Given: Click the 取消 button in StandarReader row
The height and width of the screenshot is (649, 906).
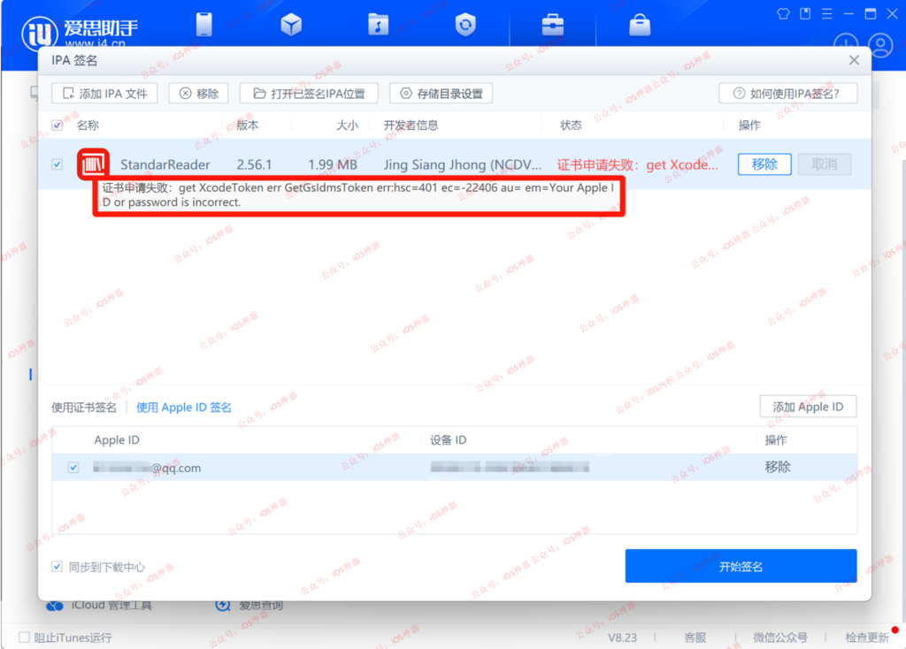Looking at the screenshot, I should (x=825, y=164).
